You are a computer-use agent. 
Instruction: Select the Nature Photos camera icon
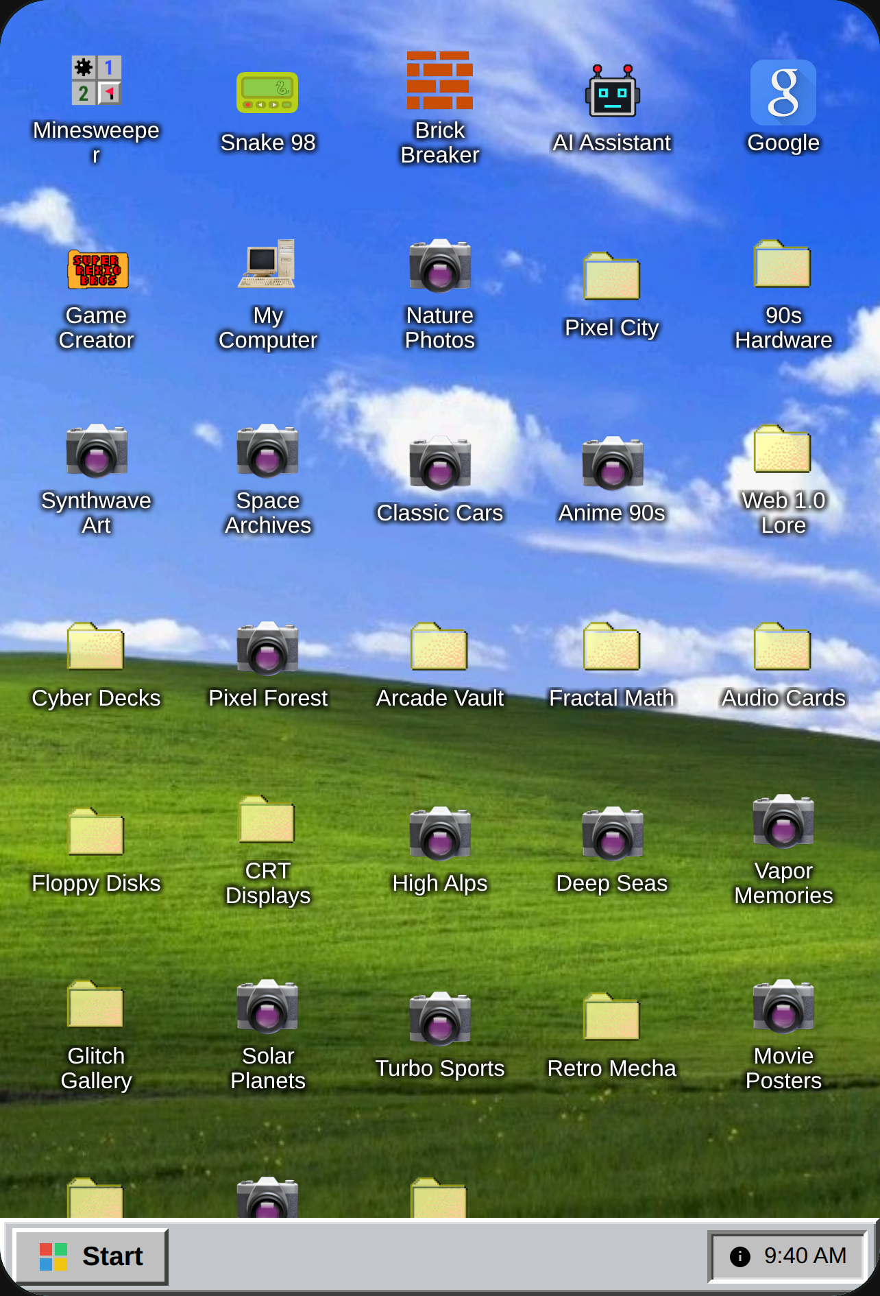(x=440, y=265)
